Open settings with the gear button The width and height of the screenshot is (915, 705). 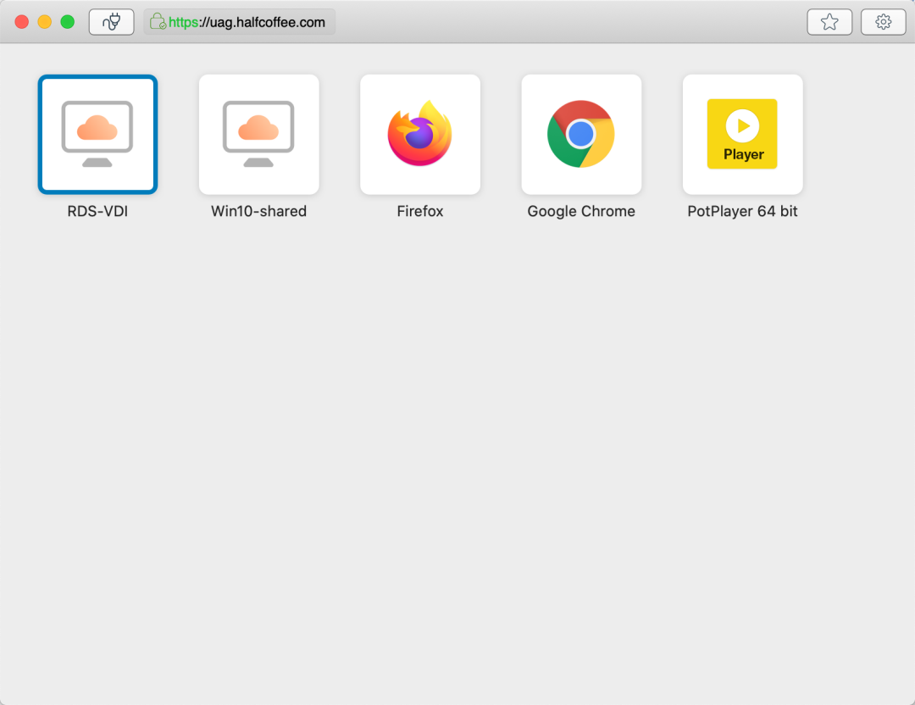pyautogui.click(x=884, y=22)
